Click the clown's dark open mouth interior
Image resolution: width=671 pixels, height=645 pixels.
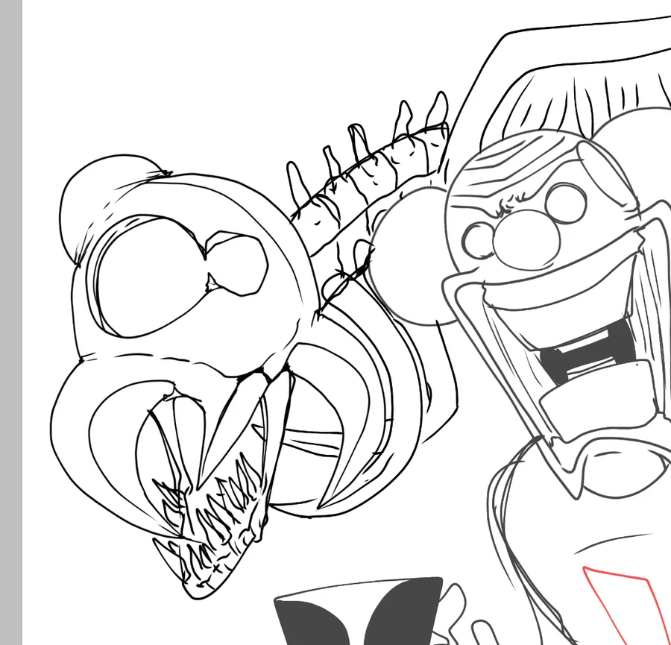point(588,351)
